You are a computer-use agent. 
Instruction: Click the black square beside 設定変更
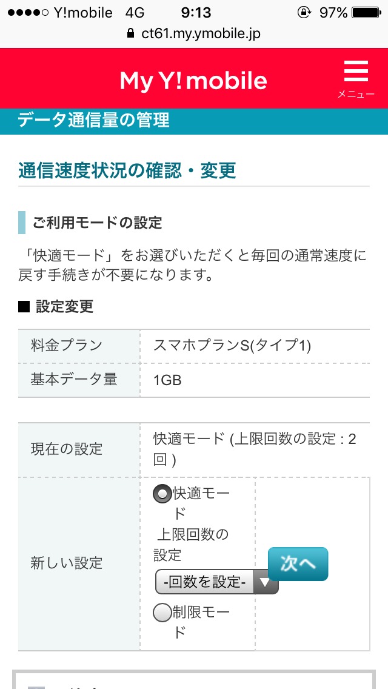24,307
